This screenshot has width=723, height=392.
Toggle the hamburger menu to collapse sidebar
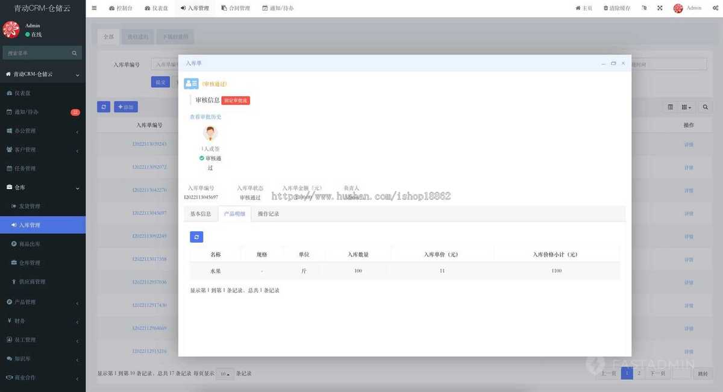tap(94, 8)
